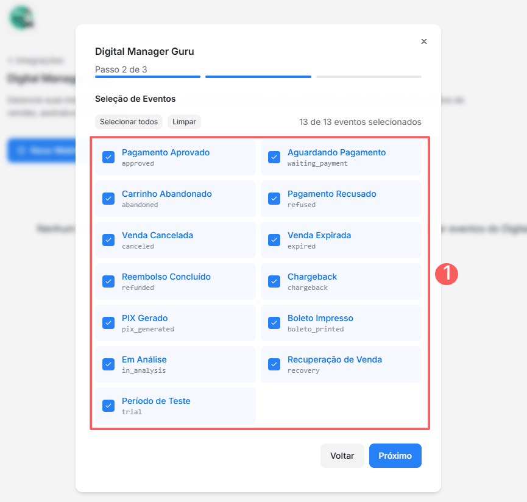Click the 'in_analysis' code text
The height and width of the screenshot is (502, 527).
point(144,370)
